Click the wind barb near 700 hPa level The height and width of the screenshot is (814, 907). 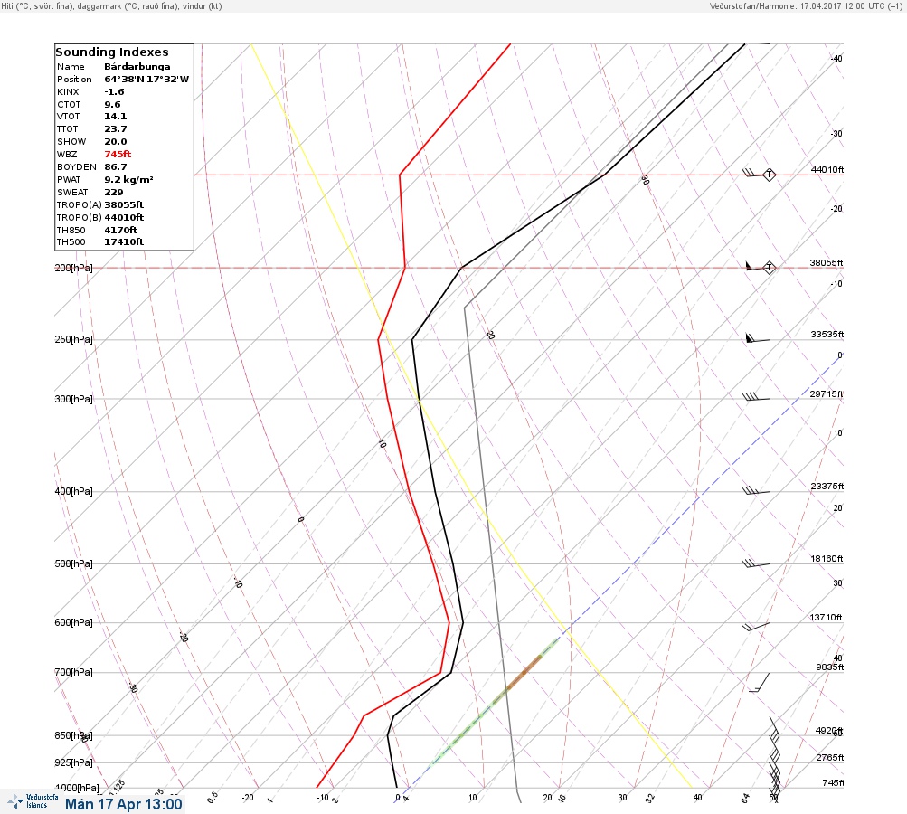coord(760,683)
